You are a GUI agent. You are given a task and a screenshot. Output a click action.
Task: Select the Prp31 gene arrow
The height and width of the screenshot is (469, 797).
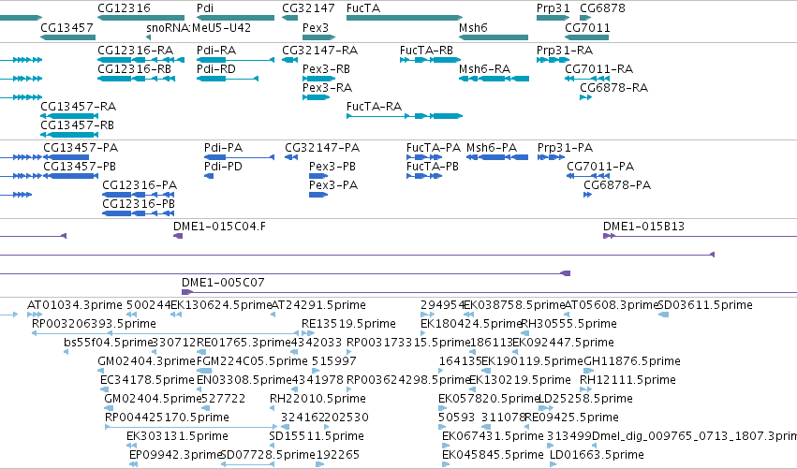pyautogui.click(x=553, y=18)
